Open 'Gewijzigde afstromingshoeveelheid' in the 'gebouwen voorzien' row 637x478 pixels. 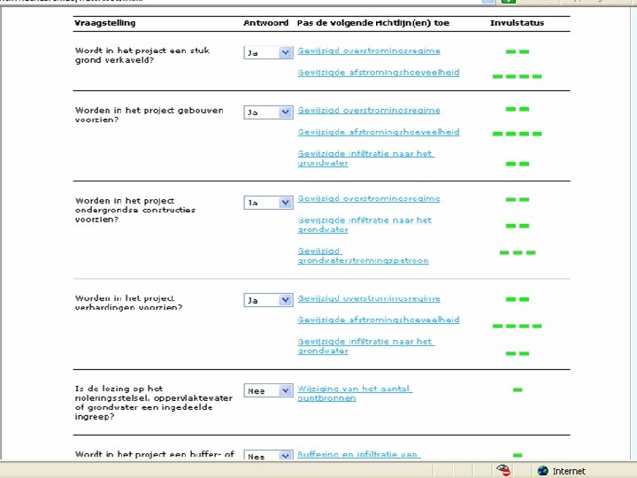[x=379, y=132]
